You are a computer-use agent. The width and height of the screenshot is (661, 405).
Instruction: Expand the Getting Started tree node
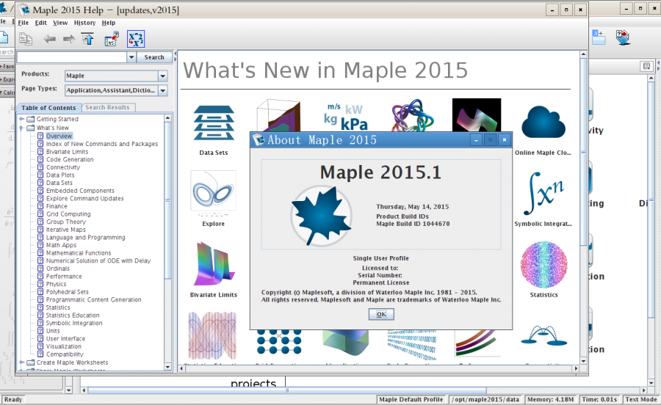tap(21, 119)
